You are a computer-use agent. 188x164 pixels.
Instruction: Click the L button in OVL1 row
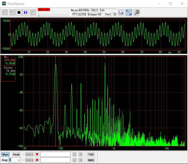74,154
